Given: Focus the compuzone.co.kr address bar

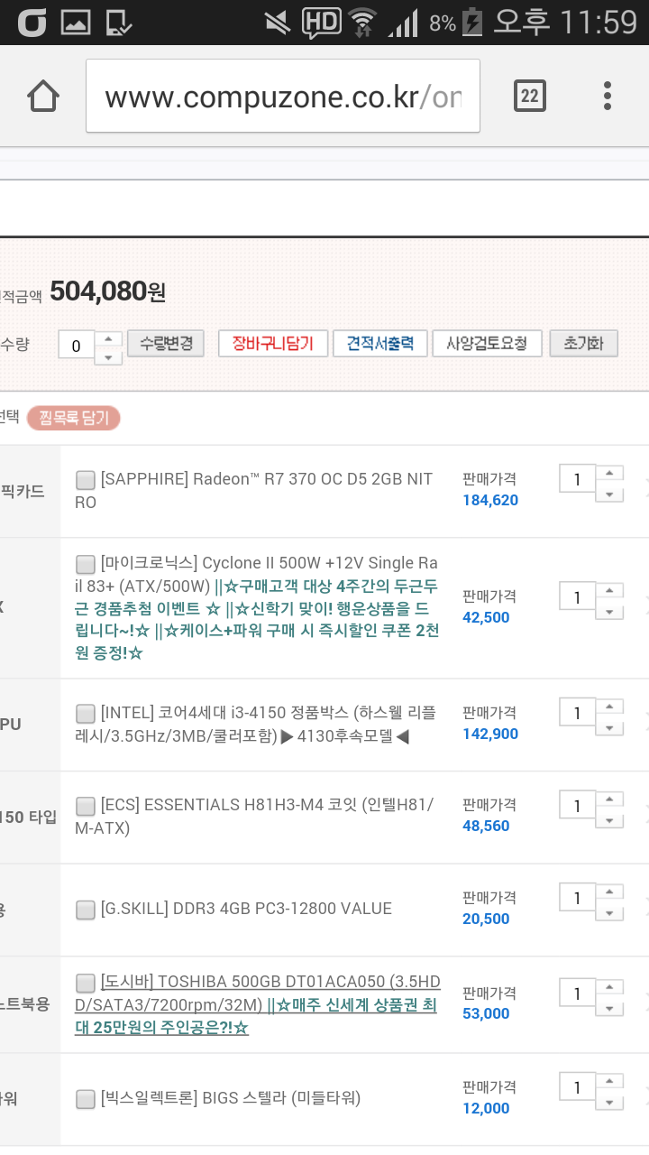Looking at the screenshot, I should coord(283,96).
